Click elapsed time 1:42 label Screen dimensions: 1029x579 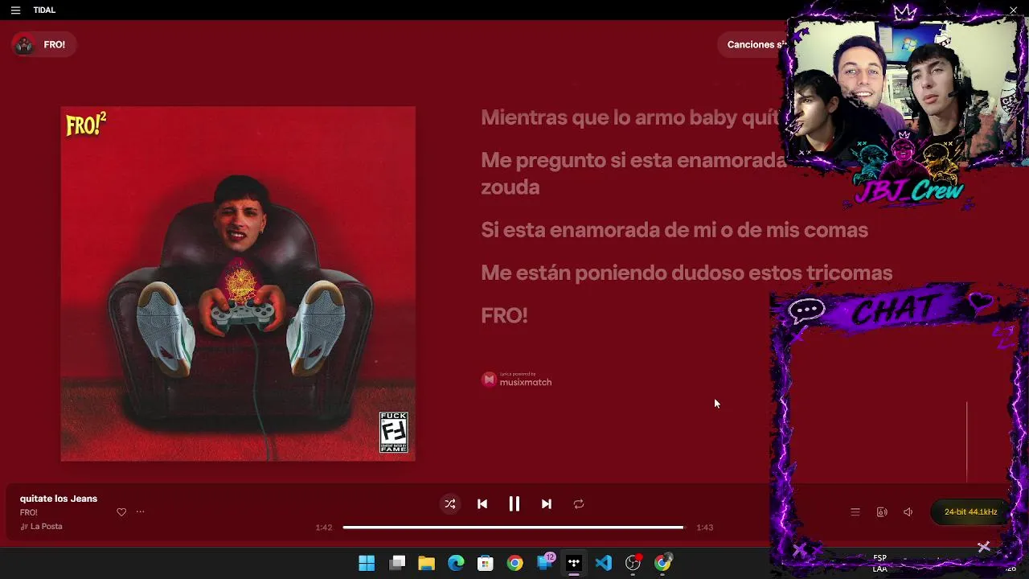coord(324,528)
